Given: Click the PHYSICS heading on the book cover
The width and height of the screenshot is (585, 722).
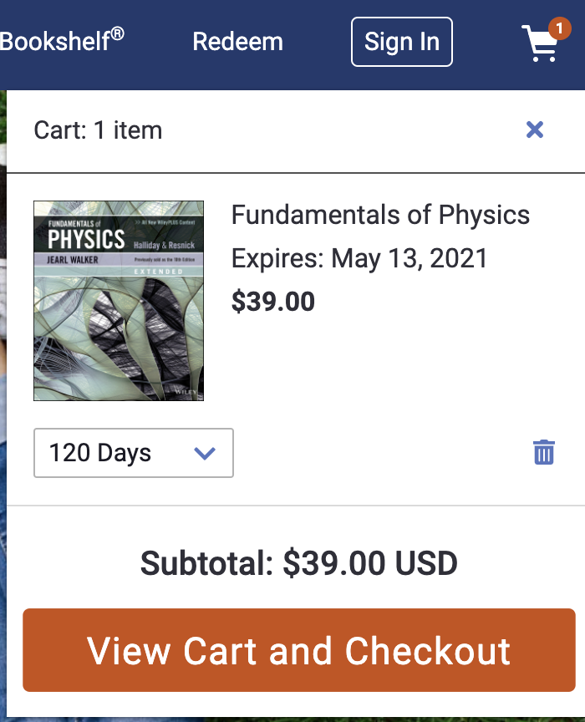Looking at the screenshot, I should coord(86,240).
